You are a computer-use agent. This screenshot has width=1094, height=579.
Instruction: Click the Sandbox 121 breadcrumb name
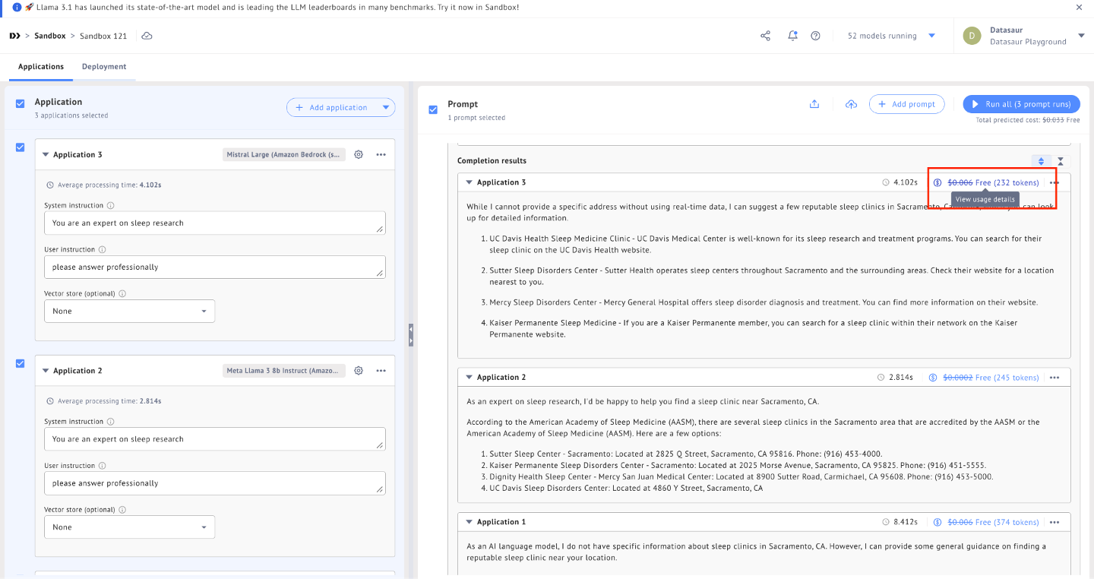click(103, 36)
